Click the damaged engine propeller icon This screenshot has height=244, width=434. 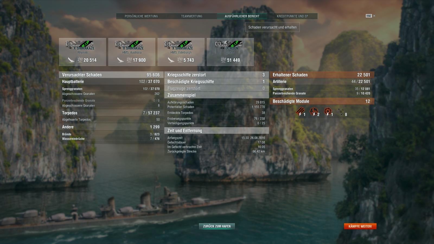314,112
